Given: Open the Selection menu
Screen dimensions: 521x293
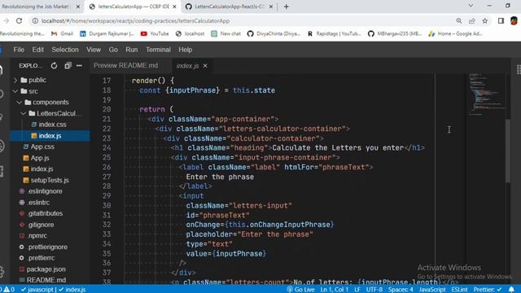Looking at the screenshot, I should tap(65, 50).
